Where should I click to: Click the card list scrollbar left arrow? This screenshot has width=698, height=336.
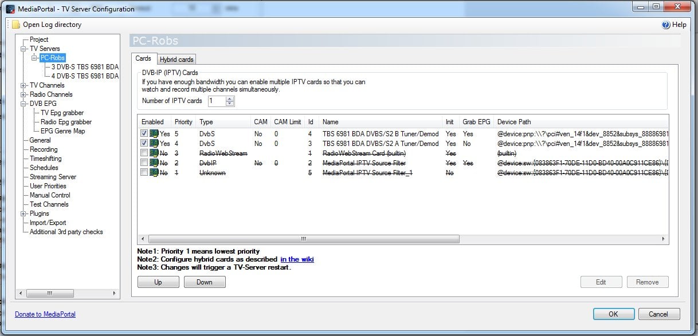pos(143,239)
